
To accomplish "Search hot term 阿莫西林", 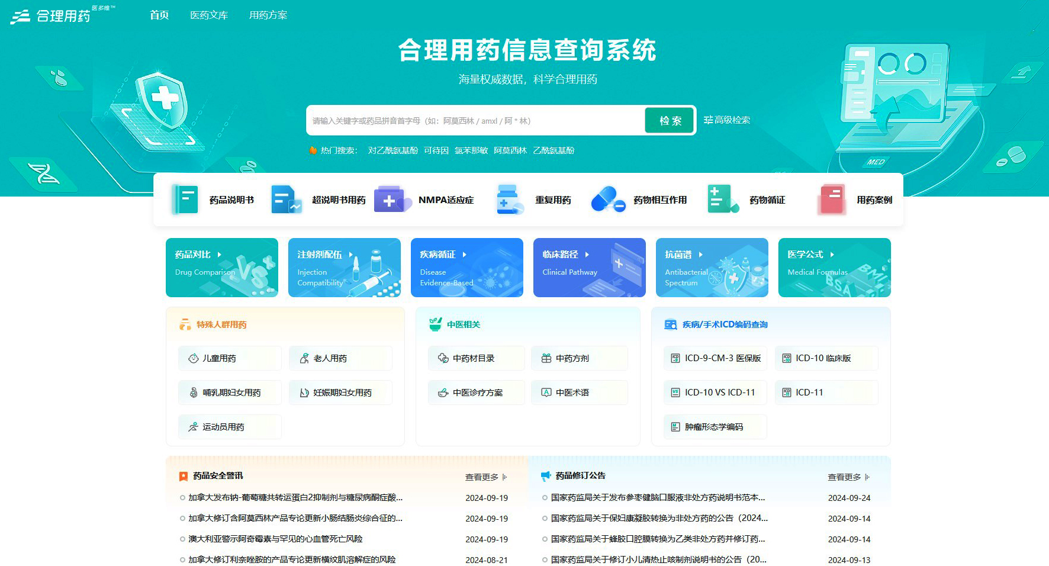I will [510, 150].
